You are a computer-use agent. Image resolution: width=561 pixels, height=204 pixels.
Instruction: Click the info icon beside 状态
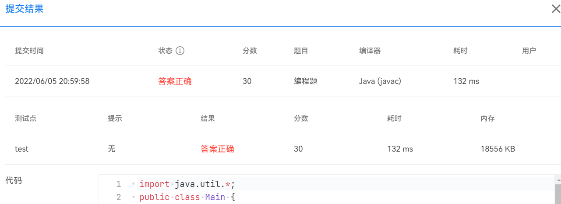pos(180,51)
